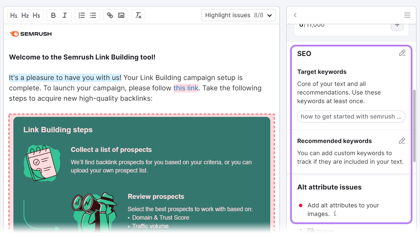Click the Semrush logo

pyautogui.click(x=30, y=34)
